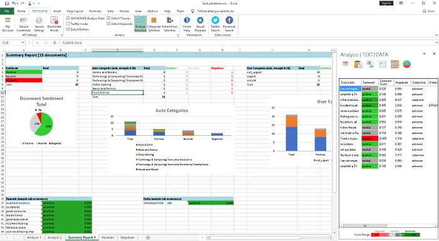Open the Name Box dropdown
The width and height of the screenshot is (439, 241).
click(x=23, y=43)
